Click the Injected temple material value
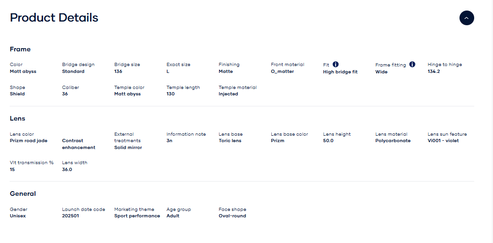493x243 pixels. (228, 94)
